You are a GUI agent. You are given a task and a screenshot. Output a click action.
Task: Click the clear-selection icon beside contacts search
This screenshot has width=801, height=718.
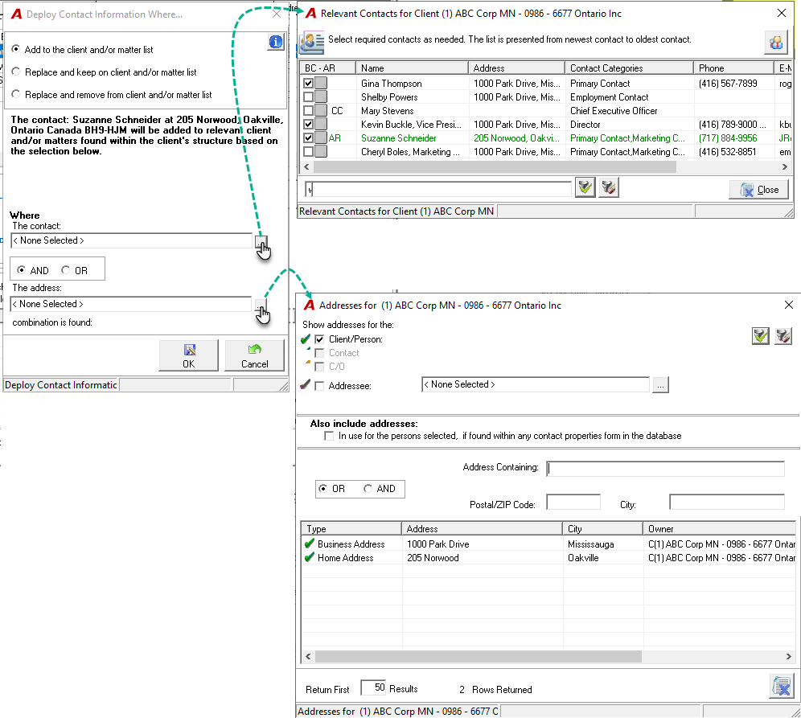[609, 187]
